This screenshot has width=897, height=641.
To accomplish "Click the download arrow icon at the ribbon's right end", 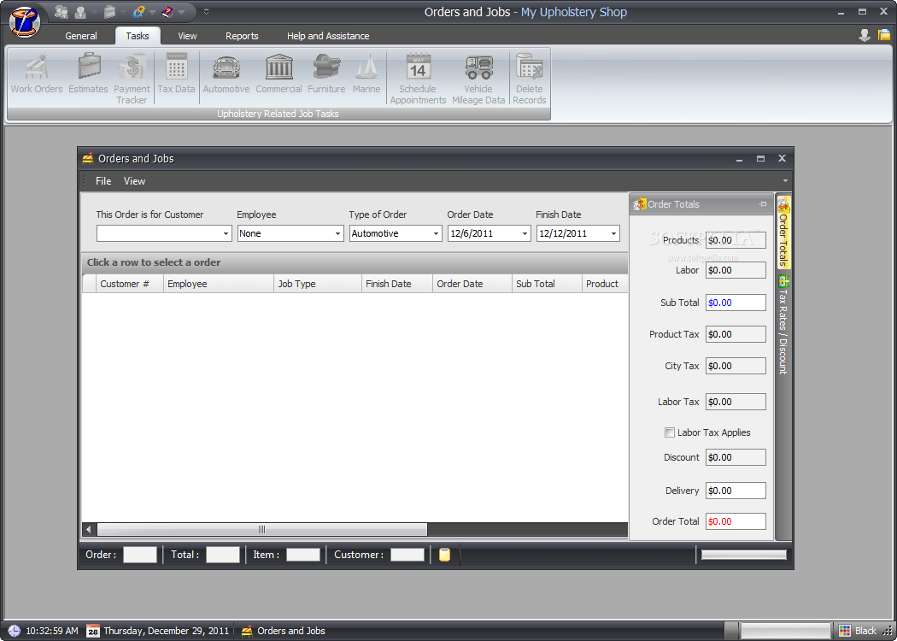I will [865, 36].
